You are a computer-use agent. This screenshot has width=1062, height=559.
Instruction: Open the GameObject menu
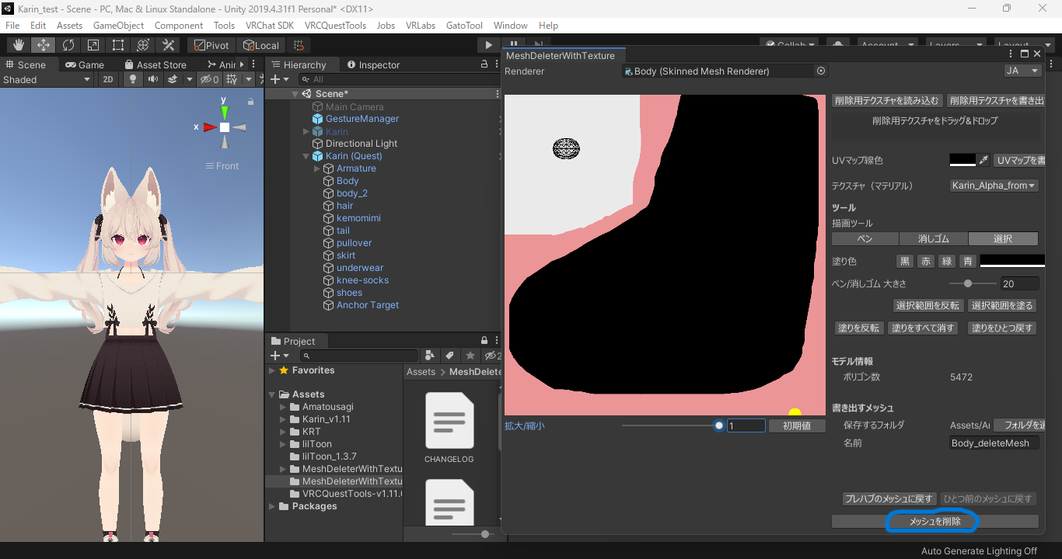pos(118,25)
